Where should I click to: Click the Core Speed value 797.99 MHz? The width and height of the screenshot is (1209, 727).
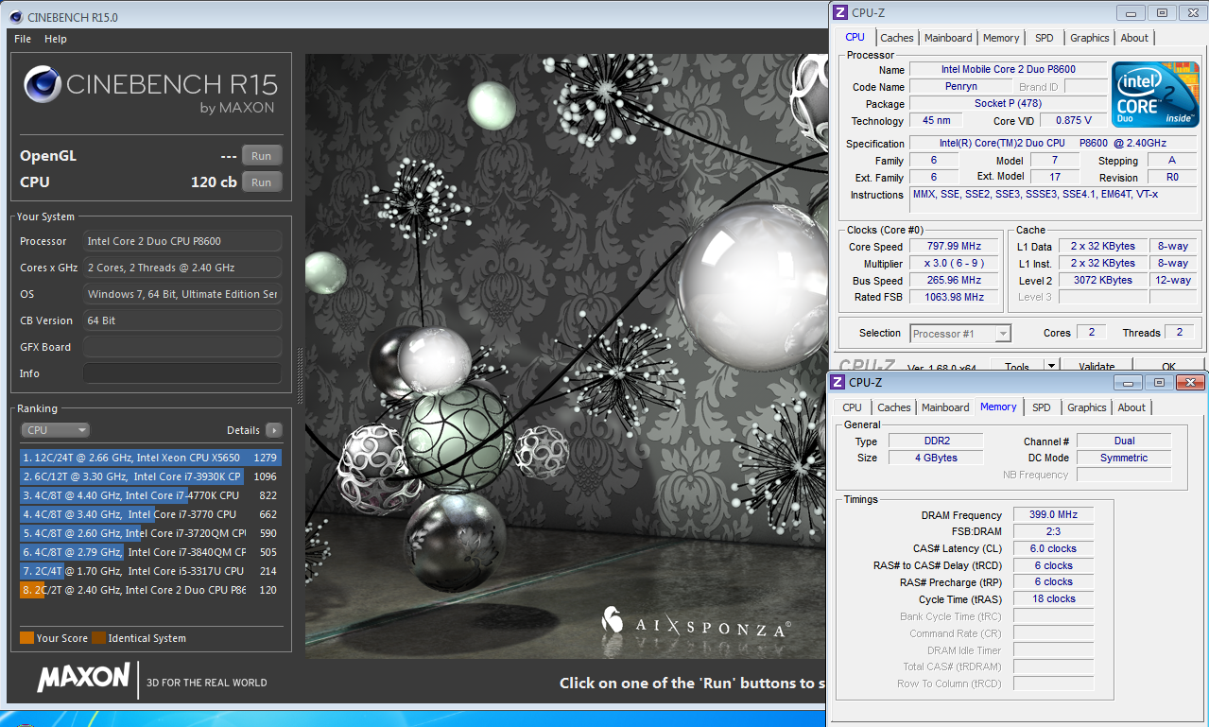coord(955,247)
